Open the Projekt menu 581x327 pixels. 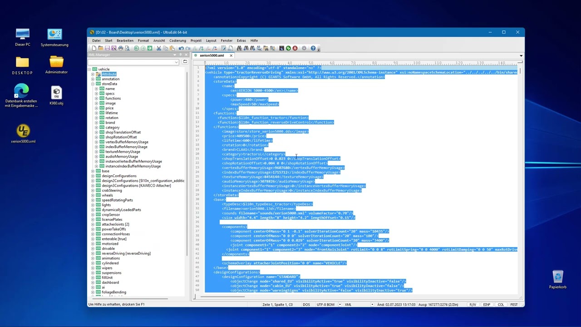click(x=196, y=40)
